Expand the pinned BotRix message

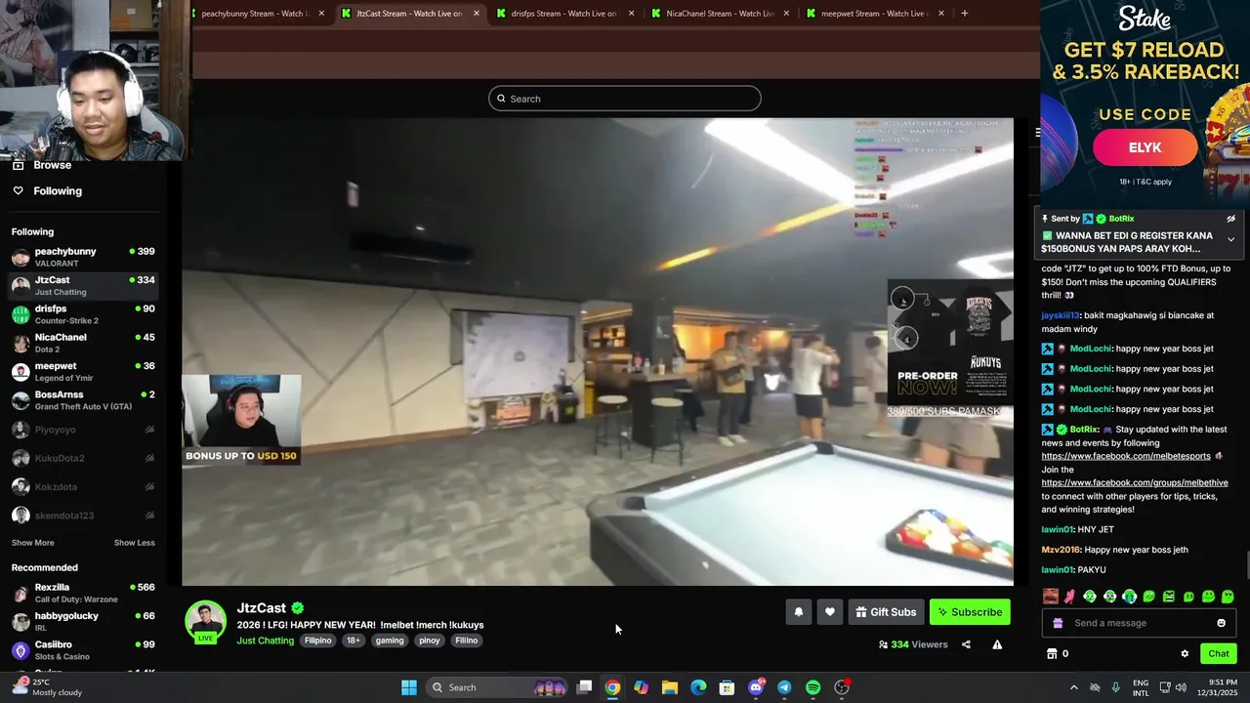tap(1230, 239)
